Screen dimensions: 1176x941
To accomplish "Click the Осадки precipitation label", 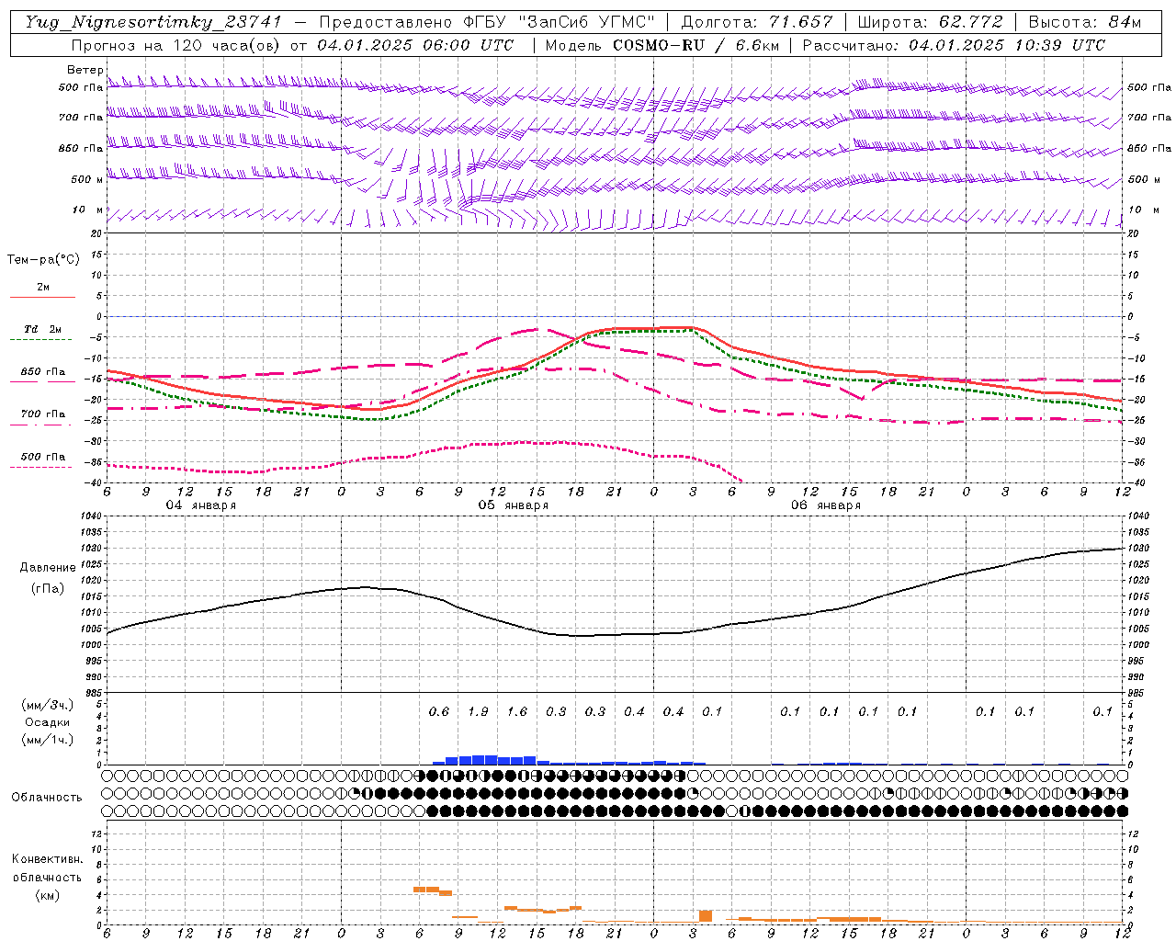I will pyautogui.click(x=48, y=722).
